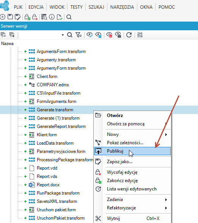Click inside the search text field

(x=40, y=35)
